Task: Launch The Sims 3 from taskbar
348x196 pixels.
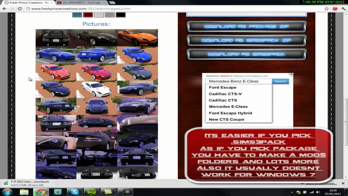Action: tap(58, 192)
